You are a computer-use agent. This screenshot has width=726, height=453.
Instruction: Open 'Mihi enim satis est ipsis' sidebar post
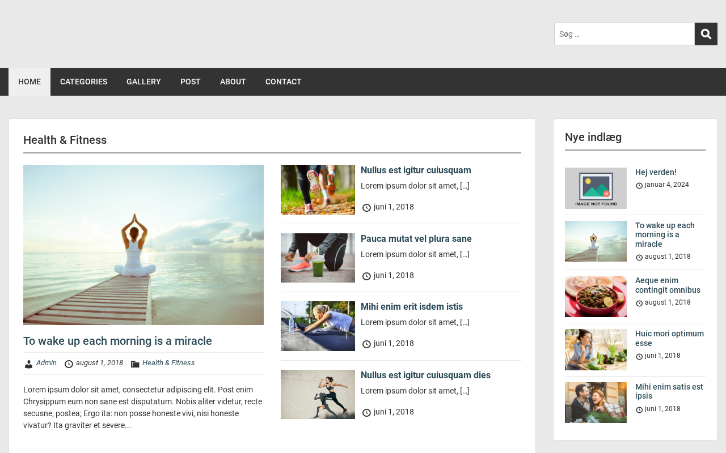669,391
